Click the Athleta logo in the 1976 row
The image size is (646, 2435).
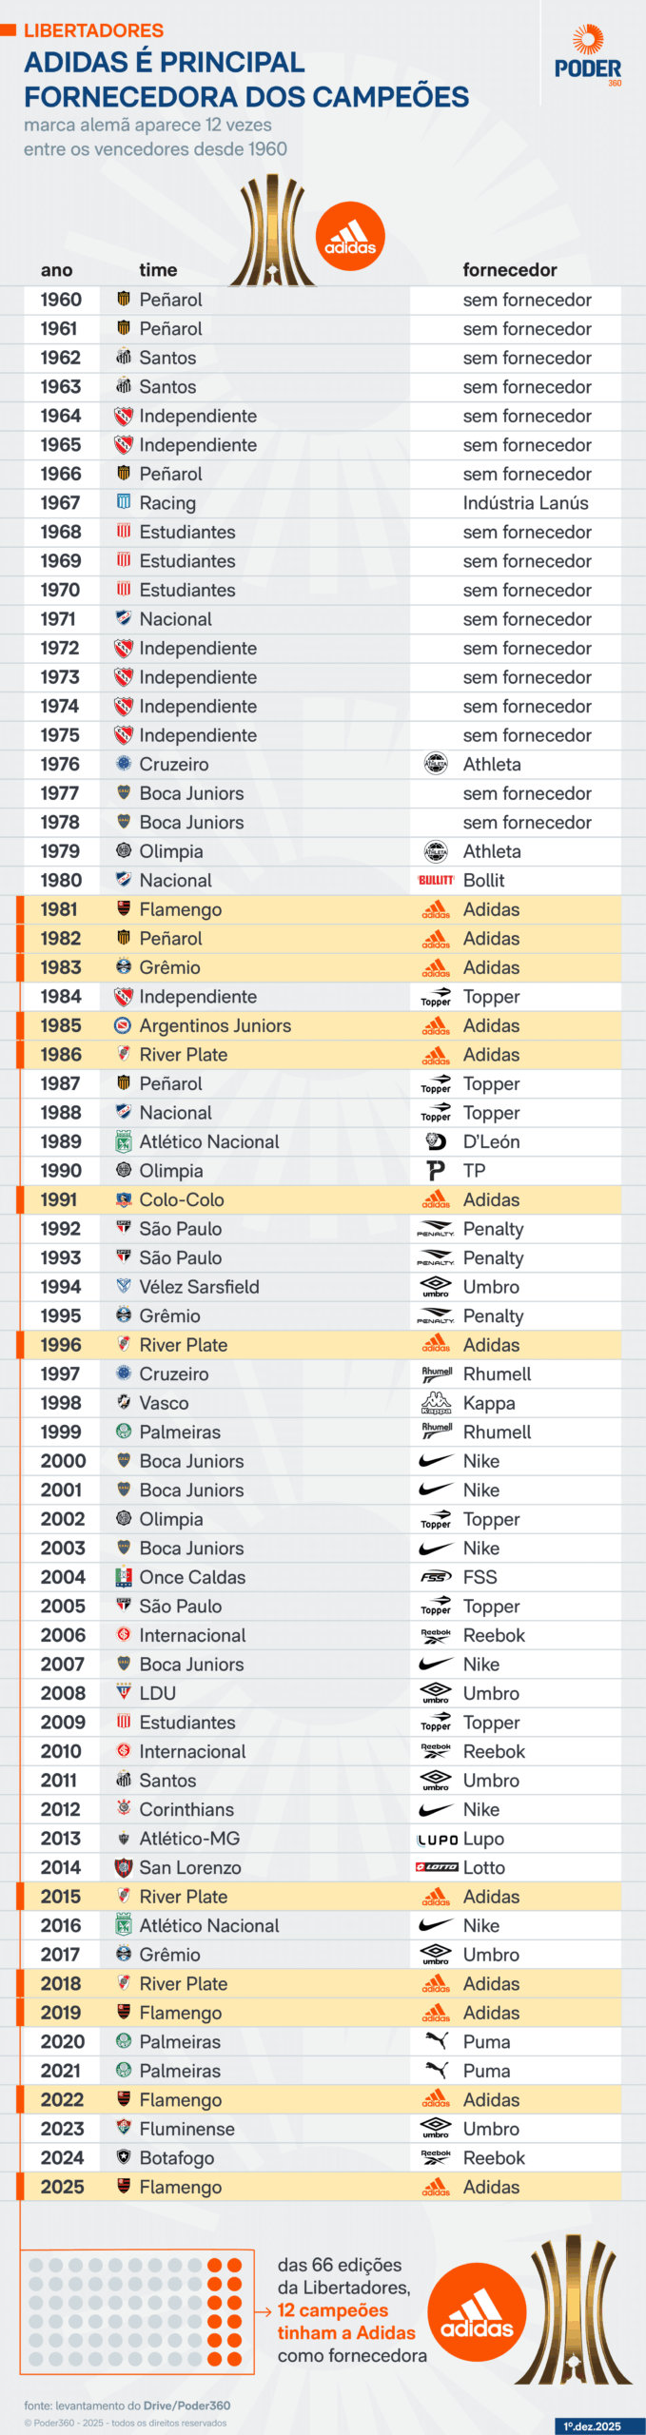click(436, 764)
